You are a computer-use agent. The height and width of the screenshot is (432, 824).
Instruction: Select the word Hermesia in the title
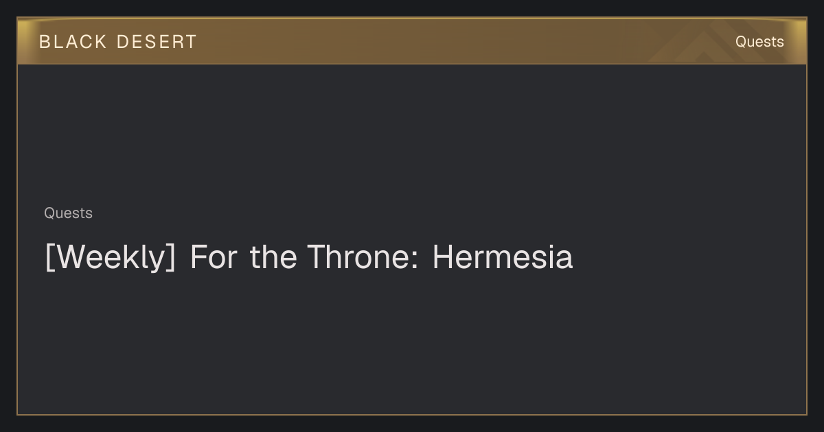pos(503,258)
